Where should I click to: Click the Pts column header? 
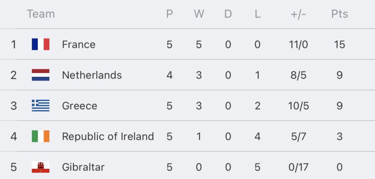[x=339, y=14]
